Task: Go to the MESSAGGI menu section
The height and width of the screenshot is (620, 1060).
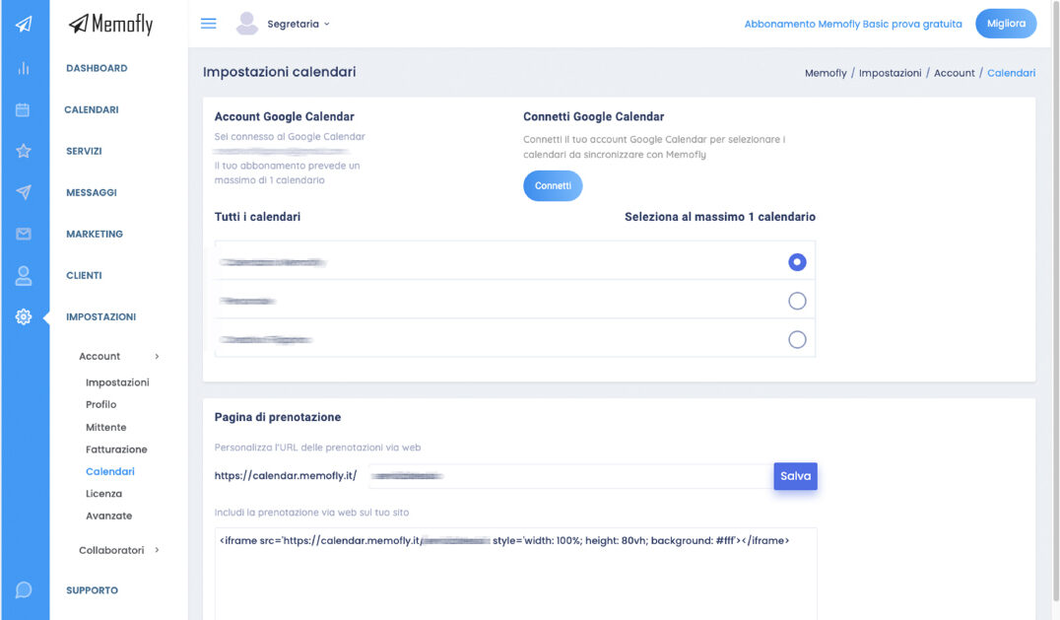Action: click(92, 192)
